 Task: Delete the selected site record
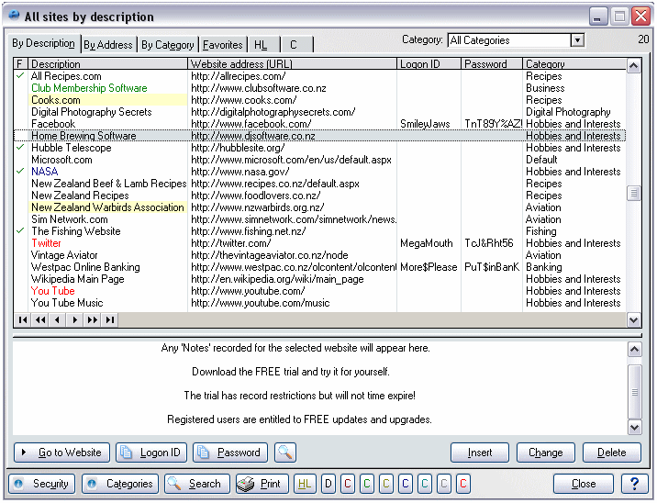(612, 453)
